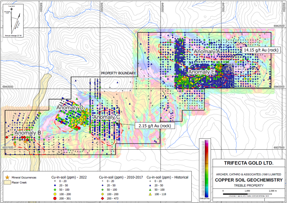Viewport: 287px width, 203px height.
Task: Click the red 200 - 473 diamond symbol
Action: [x=103, y=198]
